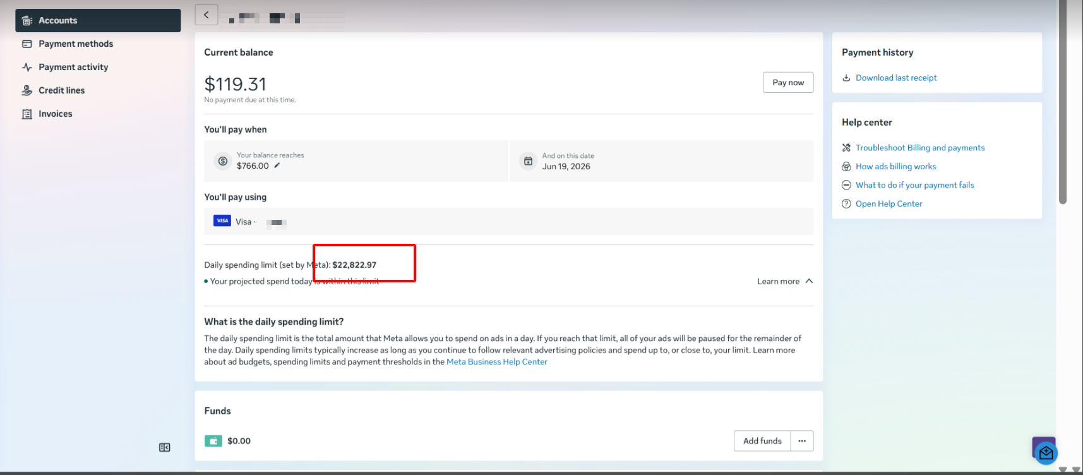Open the Funds three-dot options menu
This screenshot has width=1083, height=475.
pyautogui.click(x=802, y=441)
